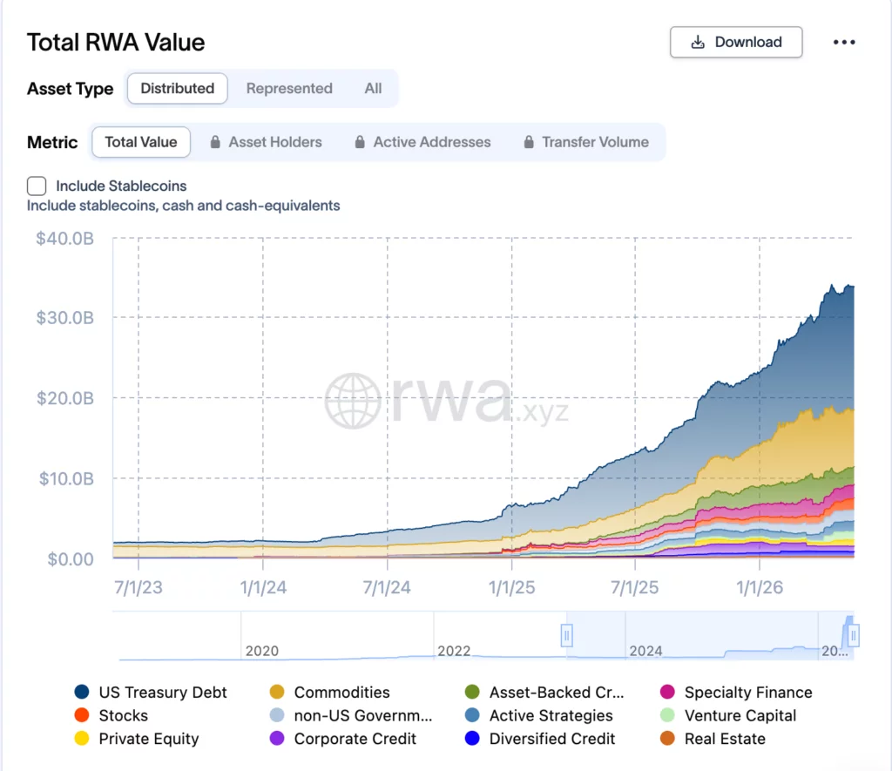Click the 7/1/24 x-axis label
The height and width of the screenshot is (771, 892).
point(387,587)
